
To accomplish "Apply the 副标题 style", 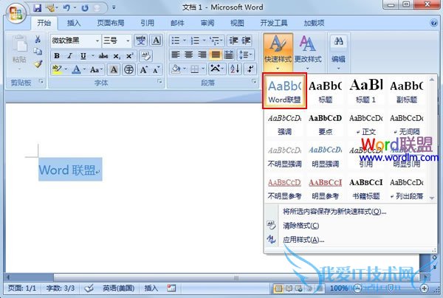I will pyautogui.click(x=407, y=91).
